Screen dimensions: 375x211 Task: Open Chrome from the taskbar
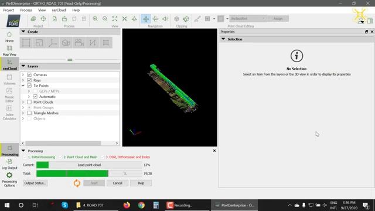(x=141, y=205)
